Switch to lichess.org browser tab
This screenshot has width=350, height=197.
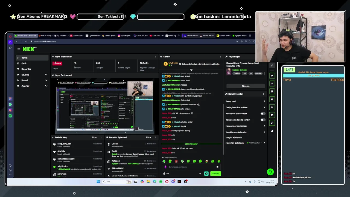173,36
